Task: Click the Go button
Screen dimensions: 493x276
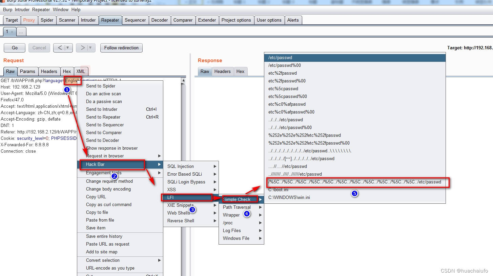Action: pos(15,48)
